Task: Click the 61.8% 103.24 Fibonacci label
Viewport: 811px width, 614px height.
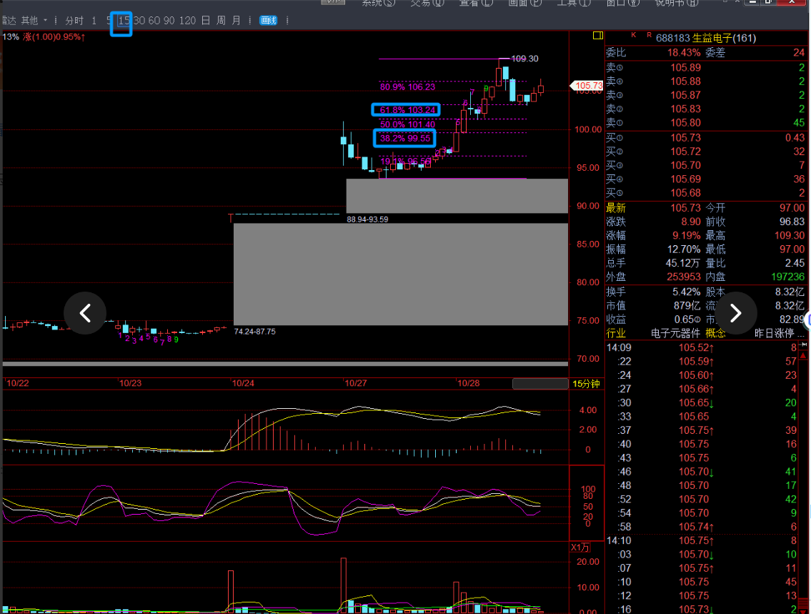Action: click(x=407, y=109)
